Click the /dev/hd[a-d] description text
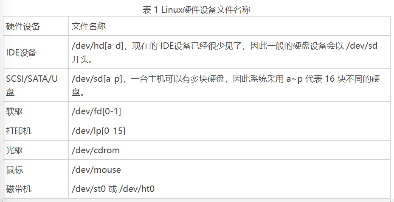 pyautogui.click(x=225, y=52)
